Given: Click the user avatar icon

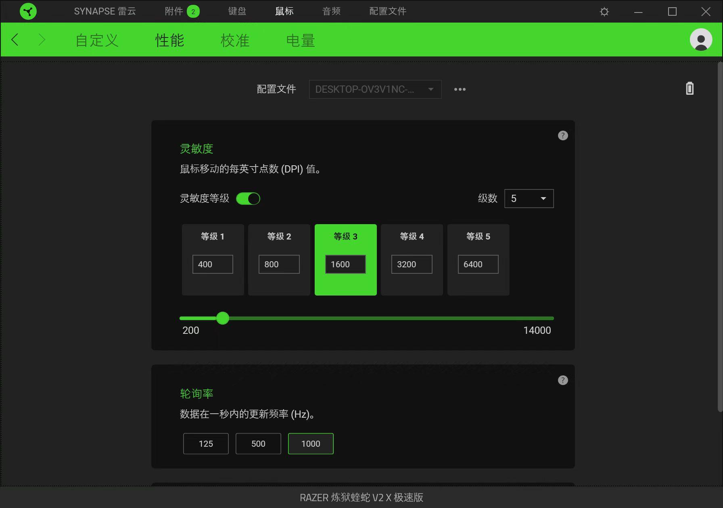Looking at the screenshot, I should (701, 40).
